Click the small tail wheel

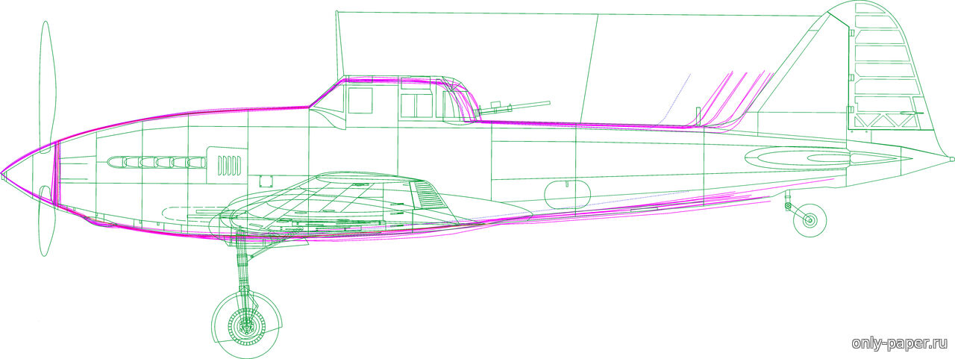pos(810,220)
